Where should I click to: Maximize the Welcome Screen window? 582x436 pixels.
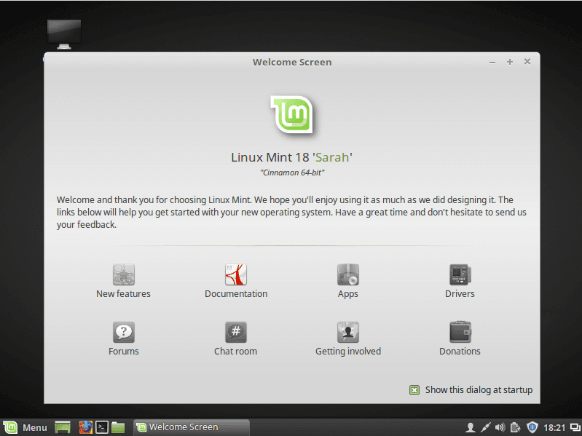click(510, 62)
